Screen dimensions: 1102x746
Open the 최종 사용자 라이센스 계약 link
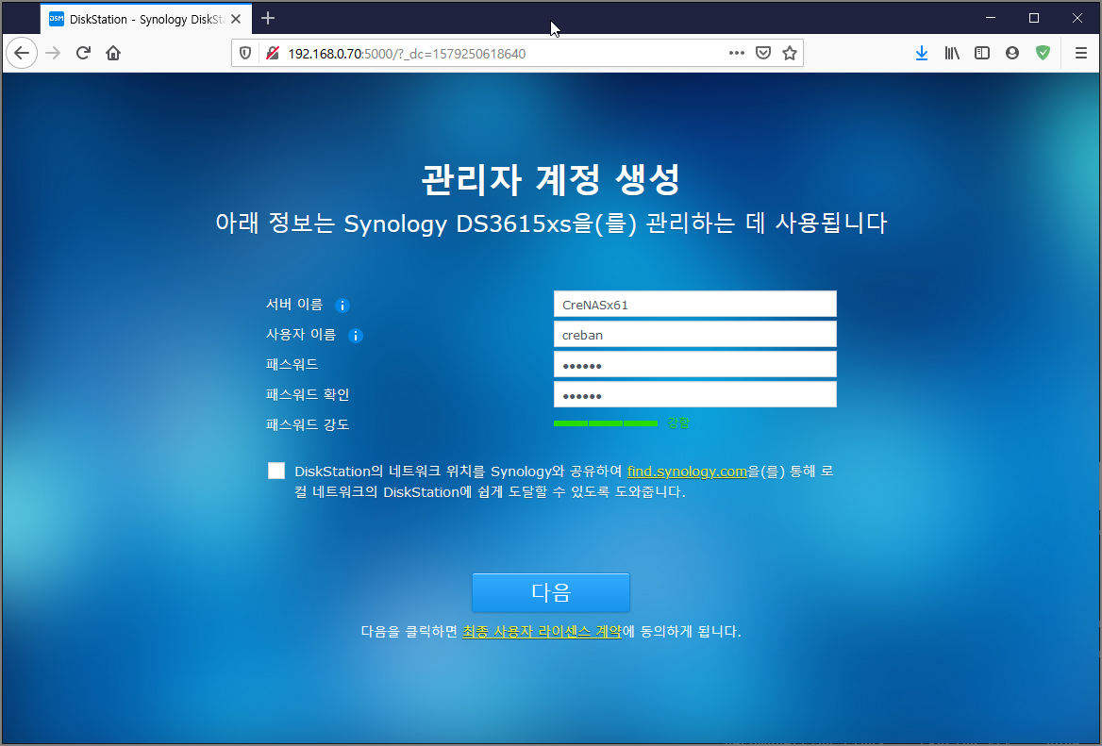coord(542,632)
